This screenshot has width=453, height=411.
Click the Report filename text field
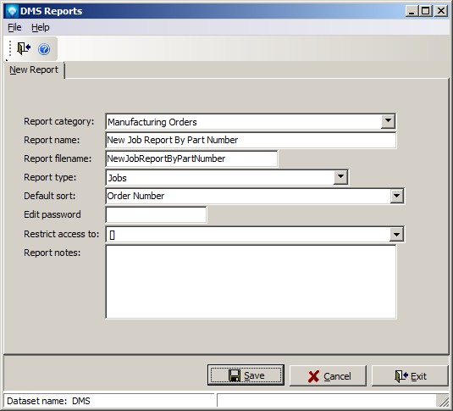(x=191, y=158)
